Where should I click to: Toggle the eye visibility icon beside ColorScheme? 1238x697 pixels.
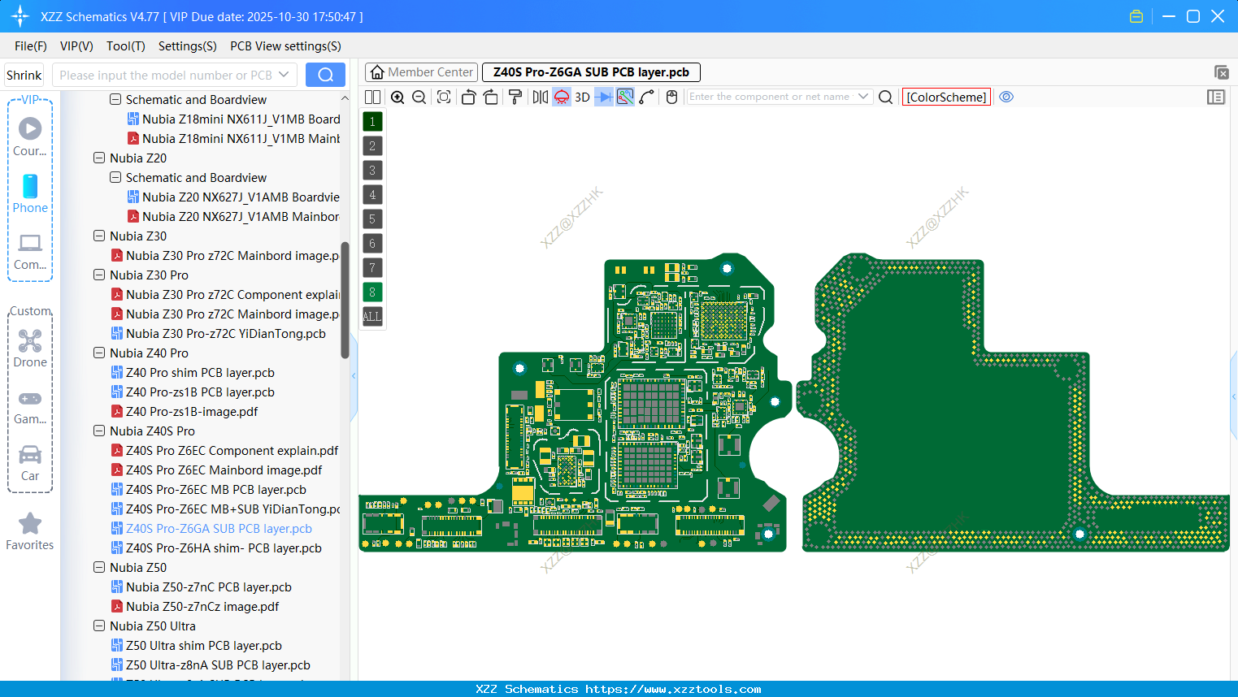(1006, 97)
